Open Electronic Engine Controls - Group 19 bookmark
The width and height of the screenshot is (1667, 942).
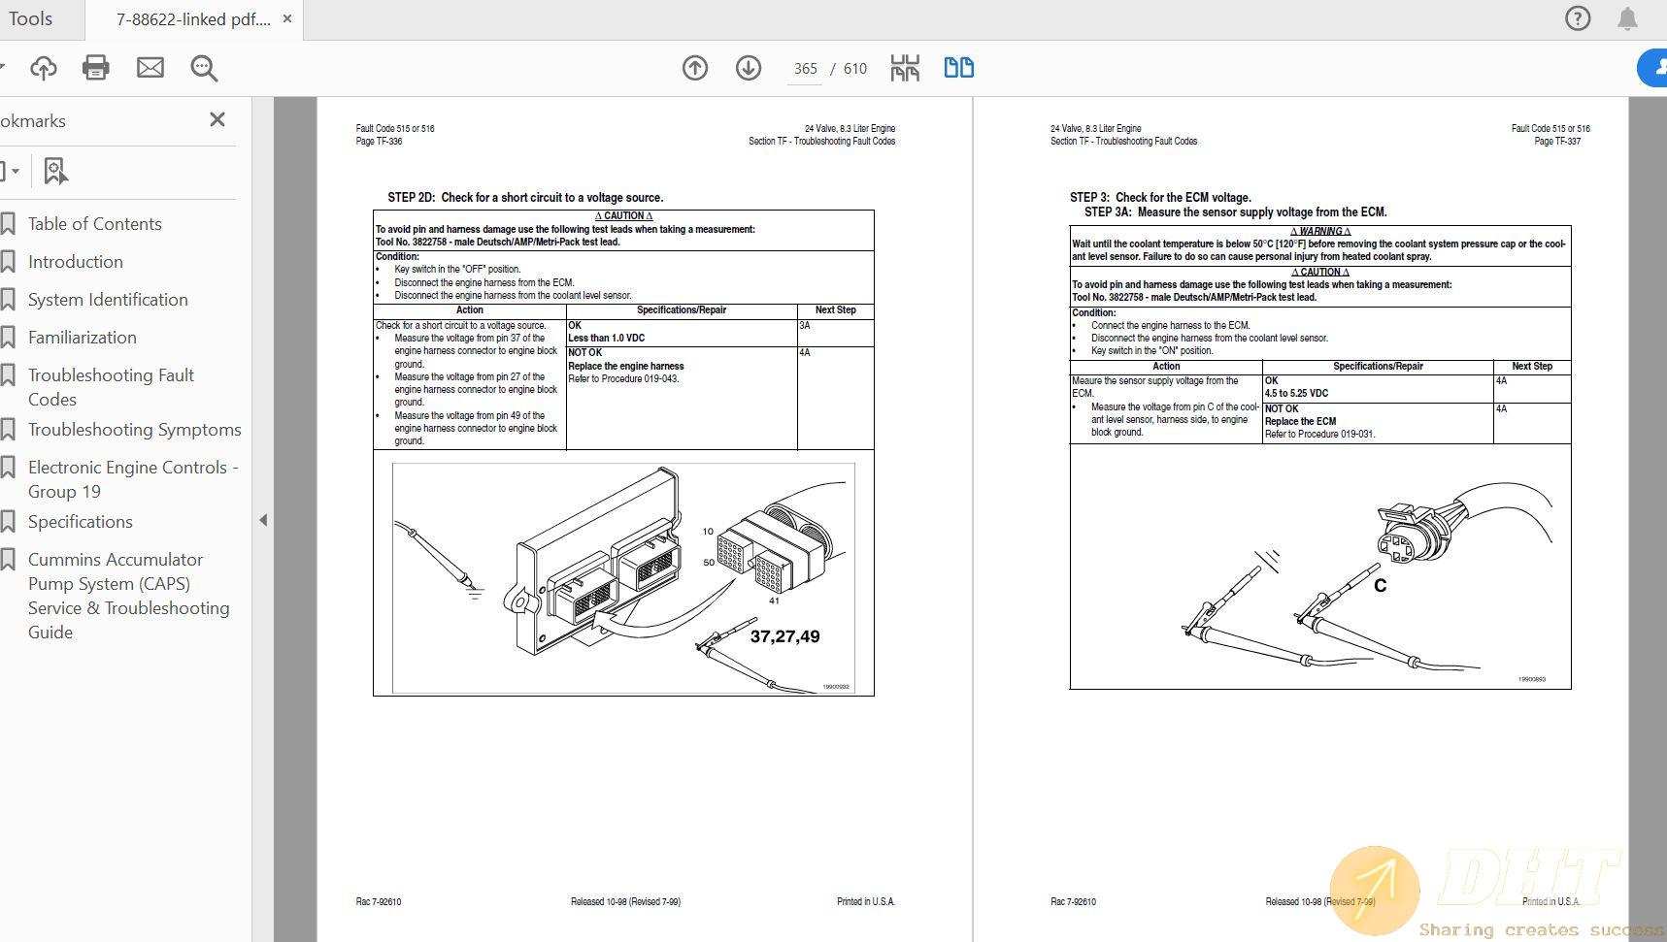(x=133, y=479)
